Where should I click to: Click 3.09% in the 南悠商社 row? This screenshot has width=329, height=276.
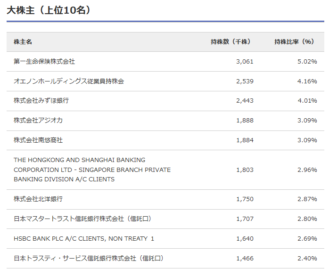click(307, 140)
